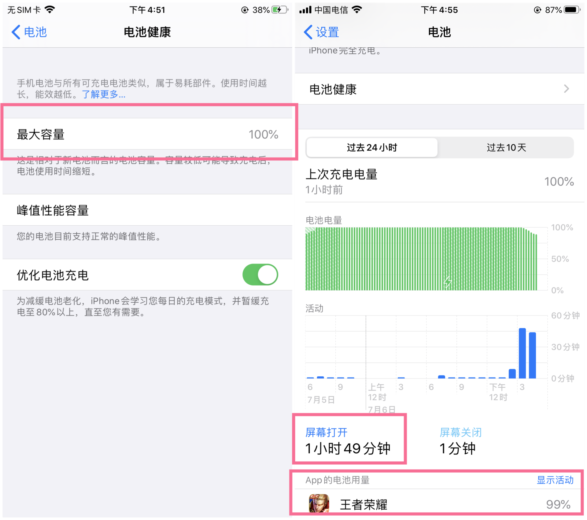Switch to the 过去10天 tab

507,147
